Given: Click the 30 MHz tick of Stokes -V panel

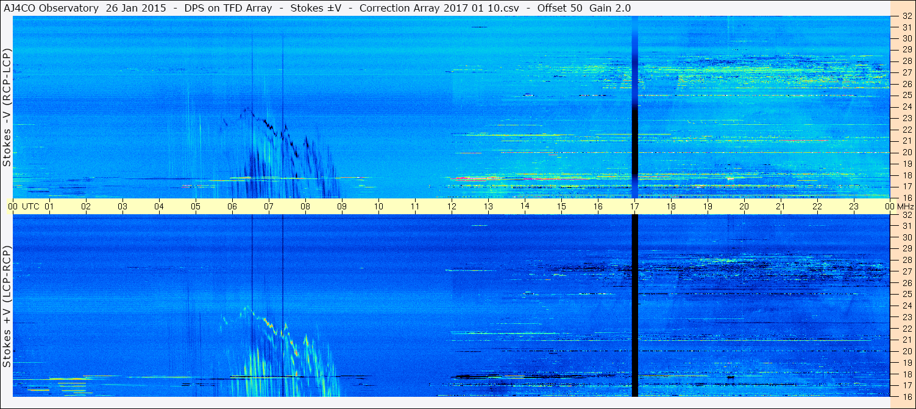Looking at the screenshot, I should [x=906, y=38].
